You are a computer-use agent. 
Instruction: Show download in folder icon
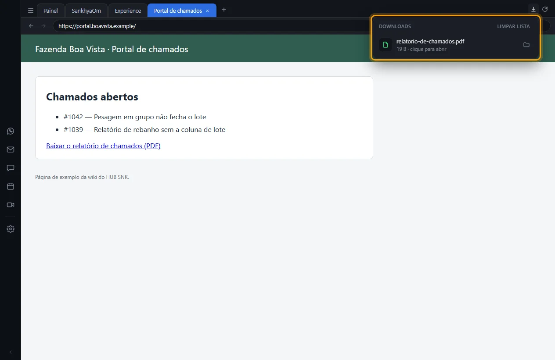526,45
